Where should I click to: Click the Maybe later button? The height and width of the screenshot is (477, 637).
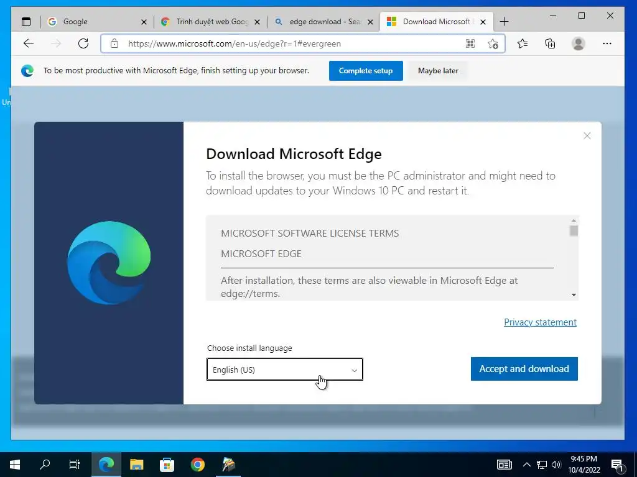(x=438, y=71)
